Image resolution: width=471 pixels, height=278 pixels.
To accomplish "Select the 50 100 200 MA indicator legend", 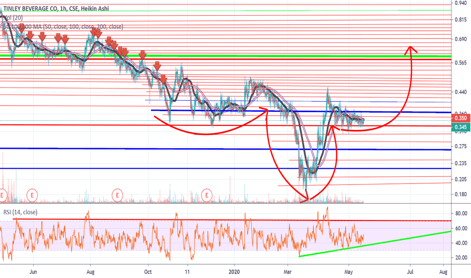I will (63, 27).
